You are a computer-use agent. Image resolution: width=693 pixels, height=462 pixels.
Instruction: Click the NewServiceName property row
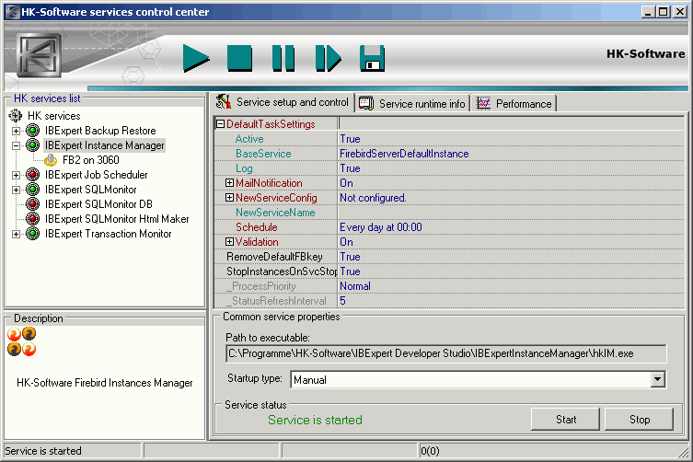[449, 213]
